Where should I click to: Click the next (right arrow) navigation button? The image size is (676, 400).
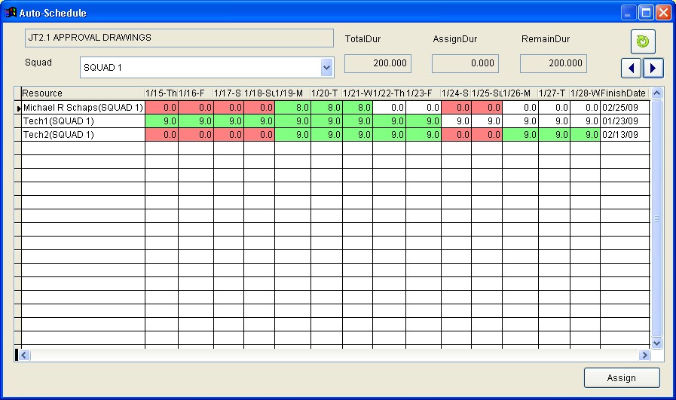point(653,68)
